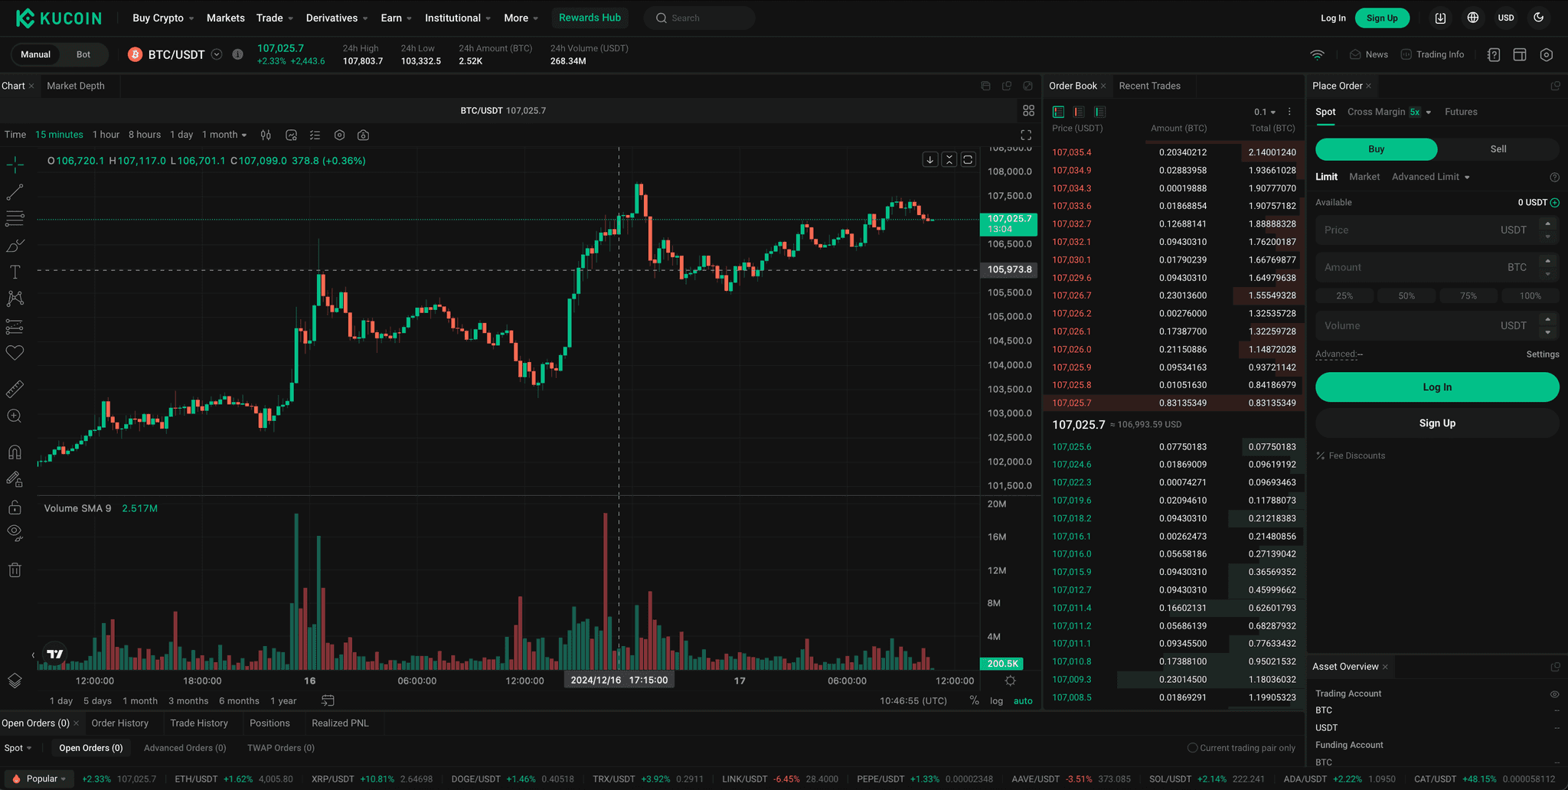1568x790 pixels.
Task: Expand the Buy Crypto menu
Action: tap(162, 18)
